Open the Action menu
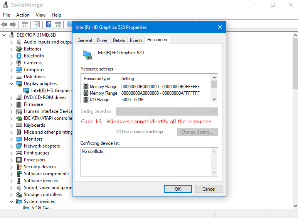Screen dimensions: 298x218 tap(23, 15)
